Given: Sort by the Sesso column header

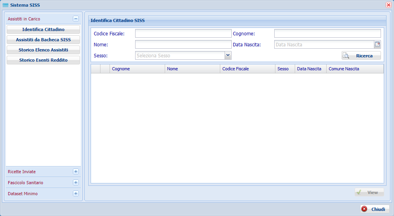Looking at the screenshot, I should [x=285, y=69].
